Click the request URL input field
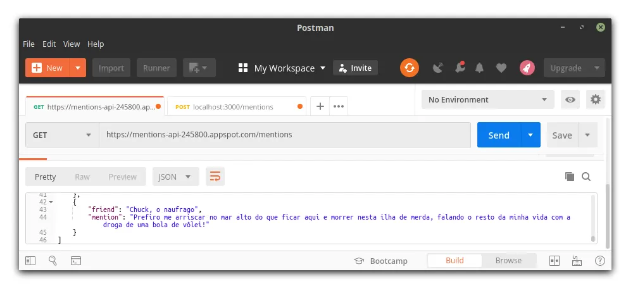Image resolution: width=633 pixels, height=293 pixels. tap(285, 135)
